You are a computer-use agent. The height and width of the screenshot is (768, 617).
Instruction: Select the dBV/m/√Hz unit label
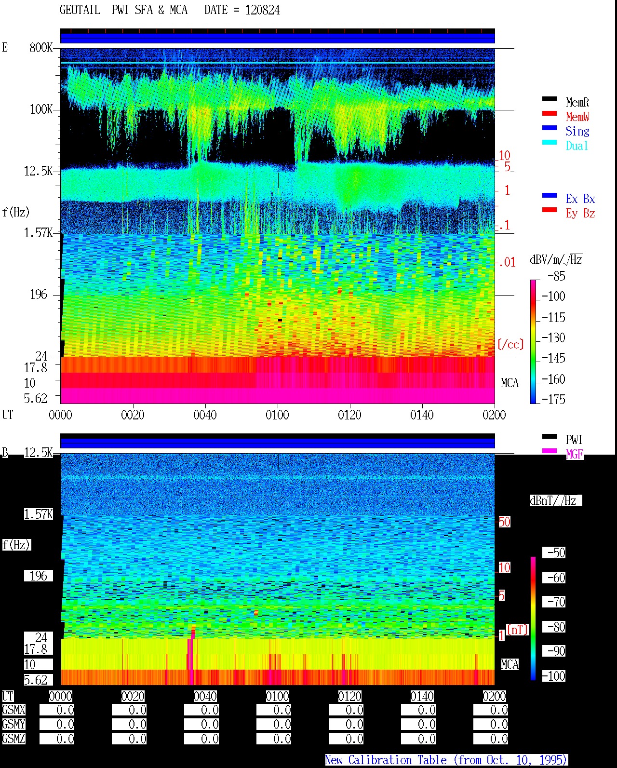(556, 260)
